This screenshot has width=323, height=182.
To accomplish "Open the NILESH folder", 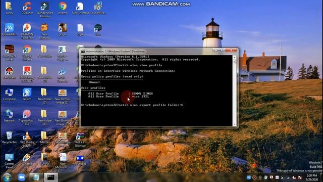I will tap(44, 137).
